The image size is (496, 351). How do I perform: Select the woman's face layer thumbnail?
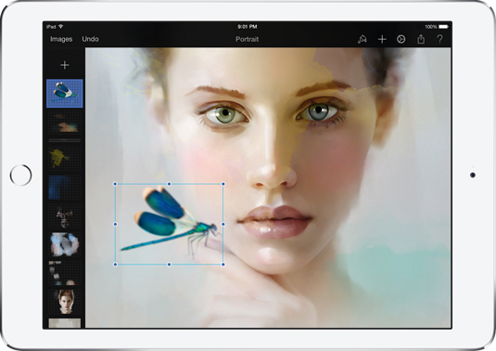coord(65,302)
